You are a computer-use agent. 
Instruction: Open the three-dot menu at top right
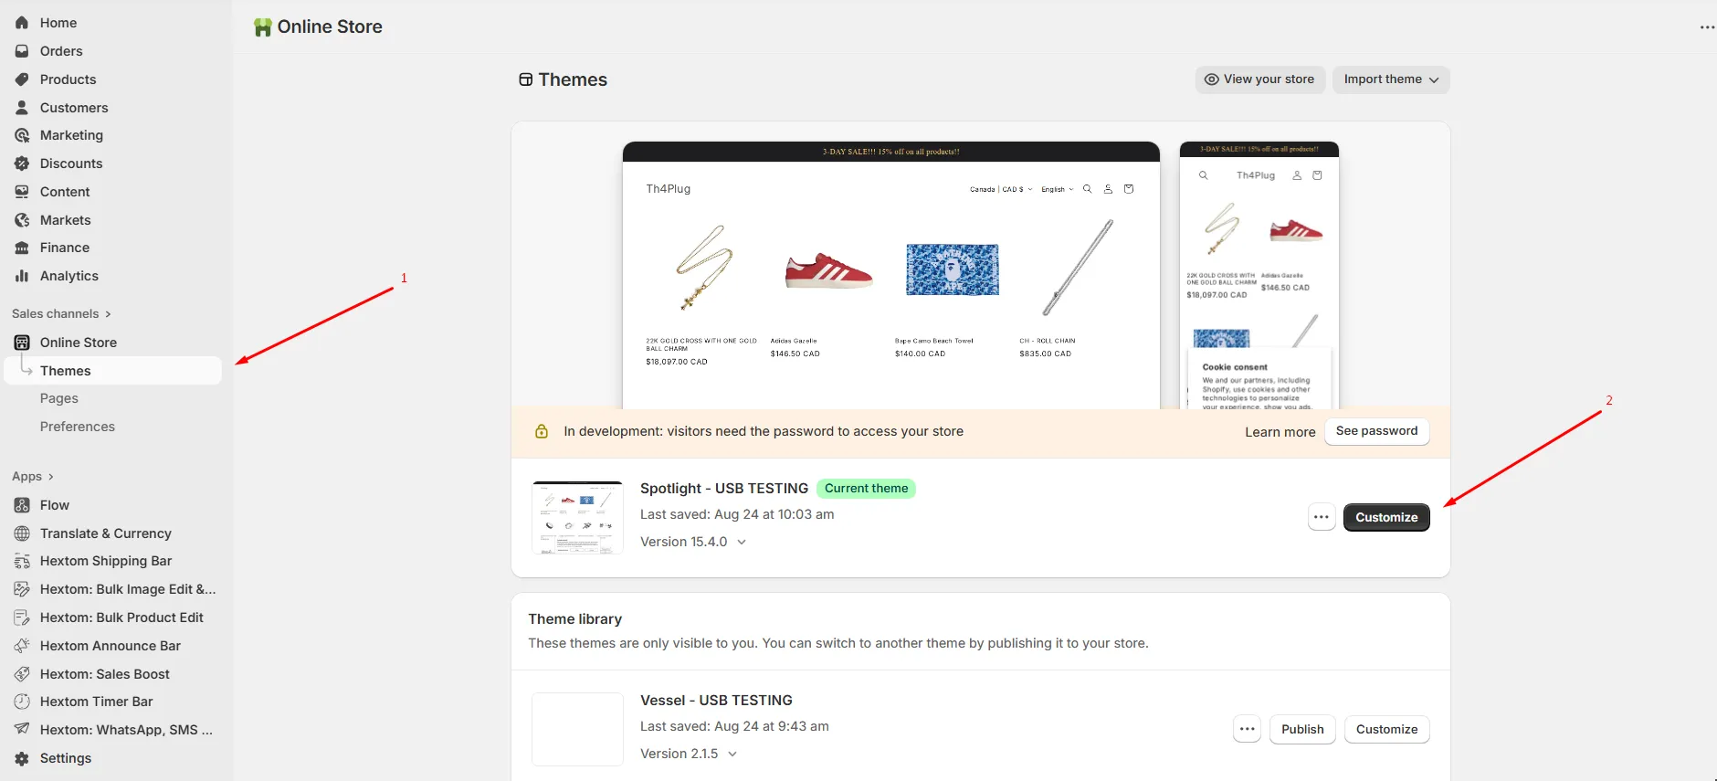(1707, 27)
